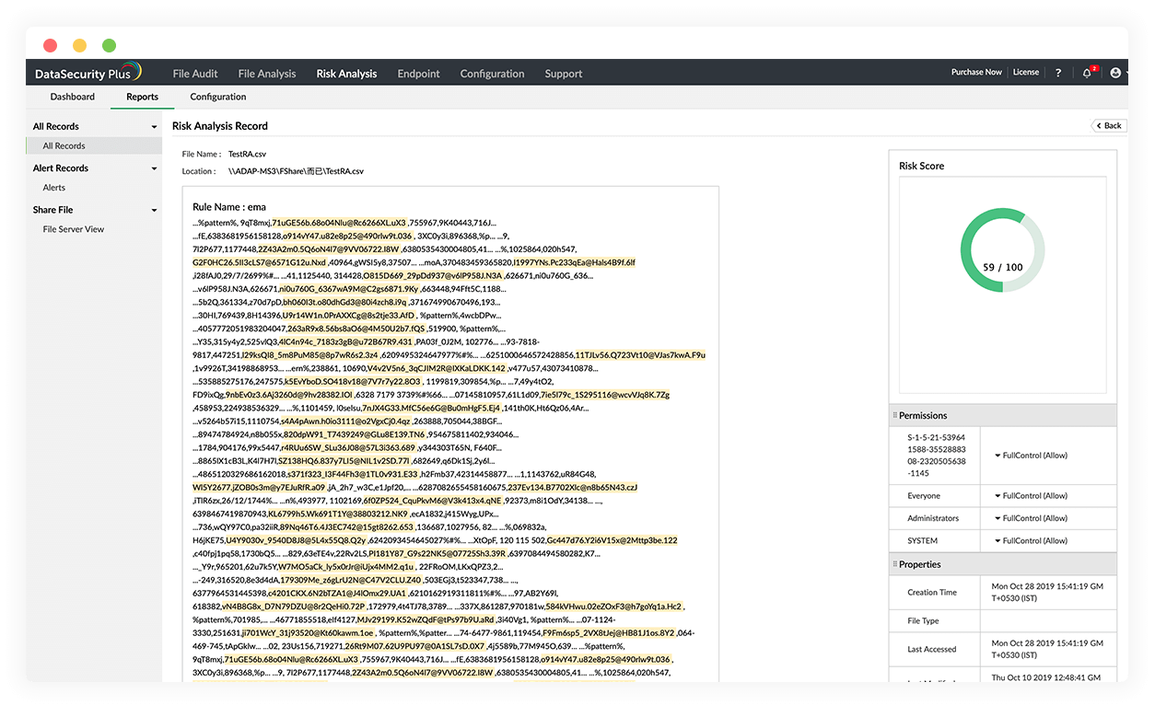Select the Risk Analysis menu
The image size is (1155, 705).
tap(346, 74)
